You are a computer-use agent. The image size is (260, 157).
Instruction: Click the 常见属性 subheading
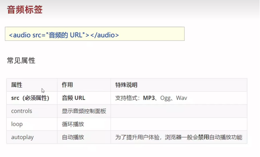pos(21,60)
